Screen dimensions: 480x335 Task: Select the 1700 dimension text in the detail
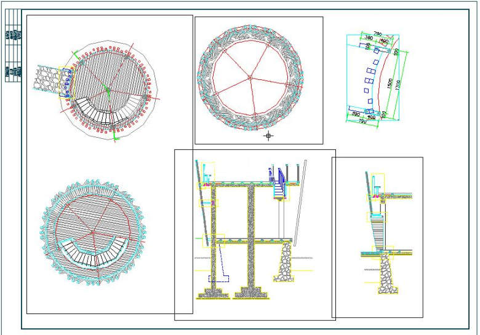pos(398,85)
